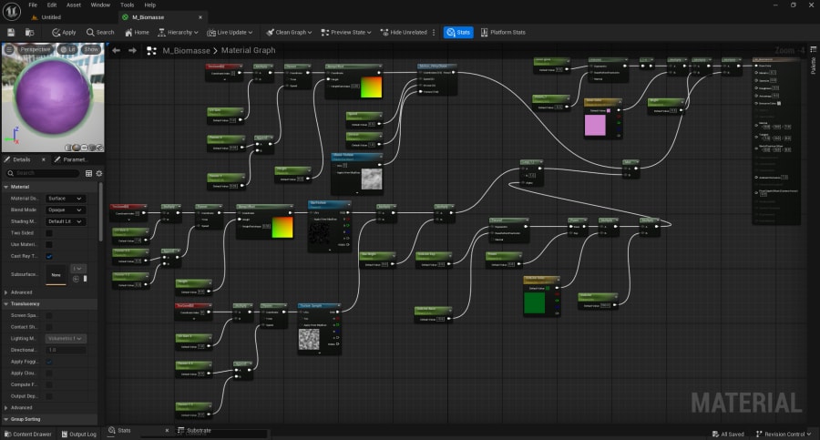
Task: Open the Tools menu
Action: [x=127, y=5]
